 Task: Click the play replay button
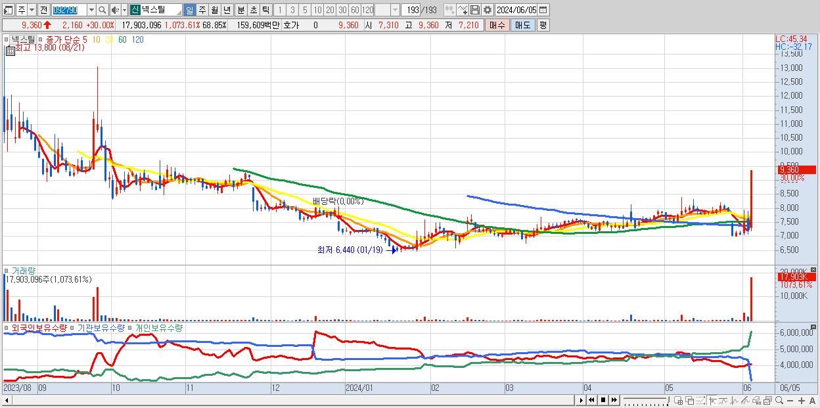pos(581,400)
